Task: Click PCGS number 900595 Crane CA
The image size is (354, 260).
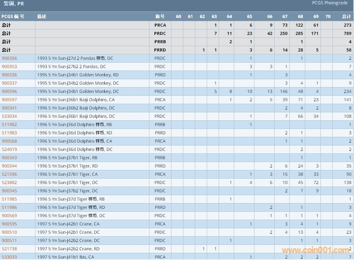Action: click(x=9, y=224)
